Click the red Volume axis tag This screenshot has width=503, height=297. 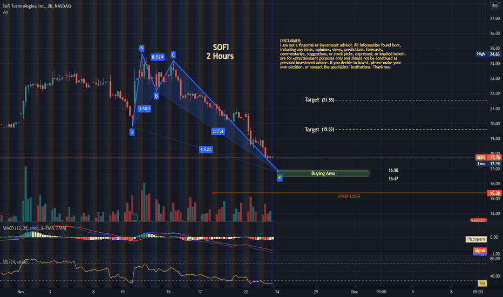(x=478, y=220)
